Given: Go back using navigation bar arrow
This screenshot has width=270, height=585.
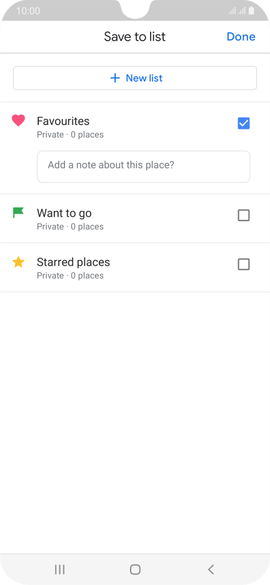Looking at the screenshot, I should click(x=211, y=569).
